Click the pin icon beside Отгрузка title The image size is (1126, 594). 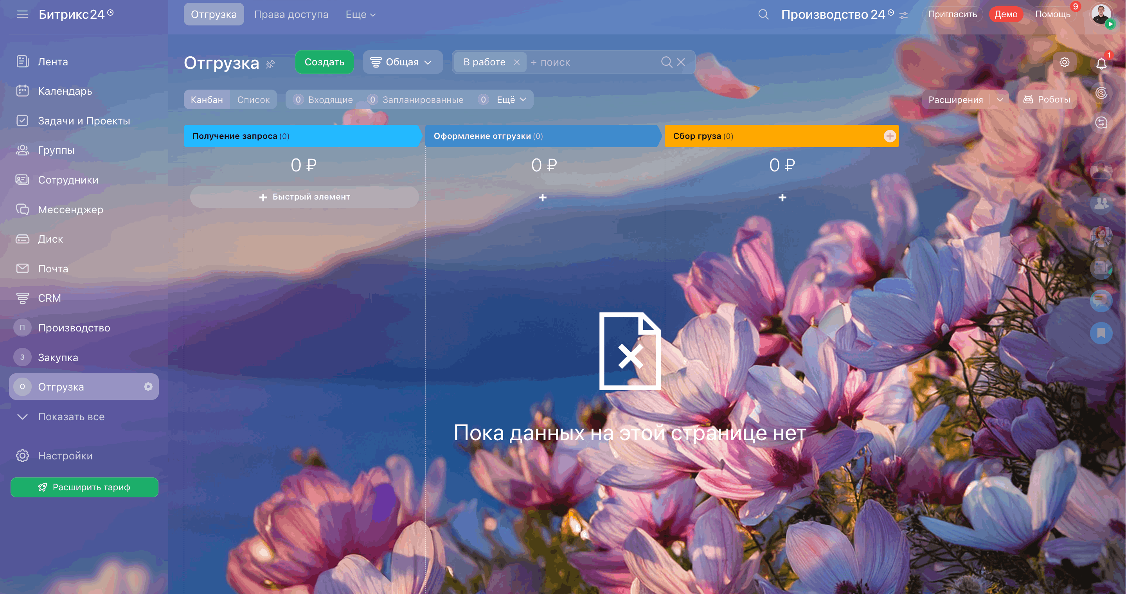(x=271, y=64)
